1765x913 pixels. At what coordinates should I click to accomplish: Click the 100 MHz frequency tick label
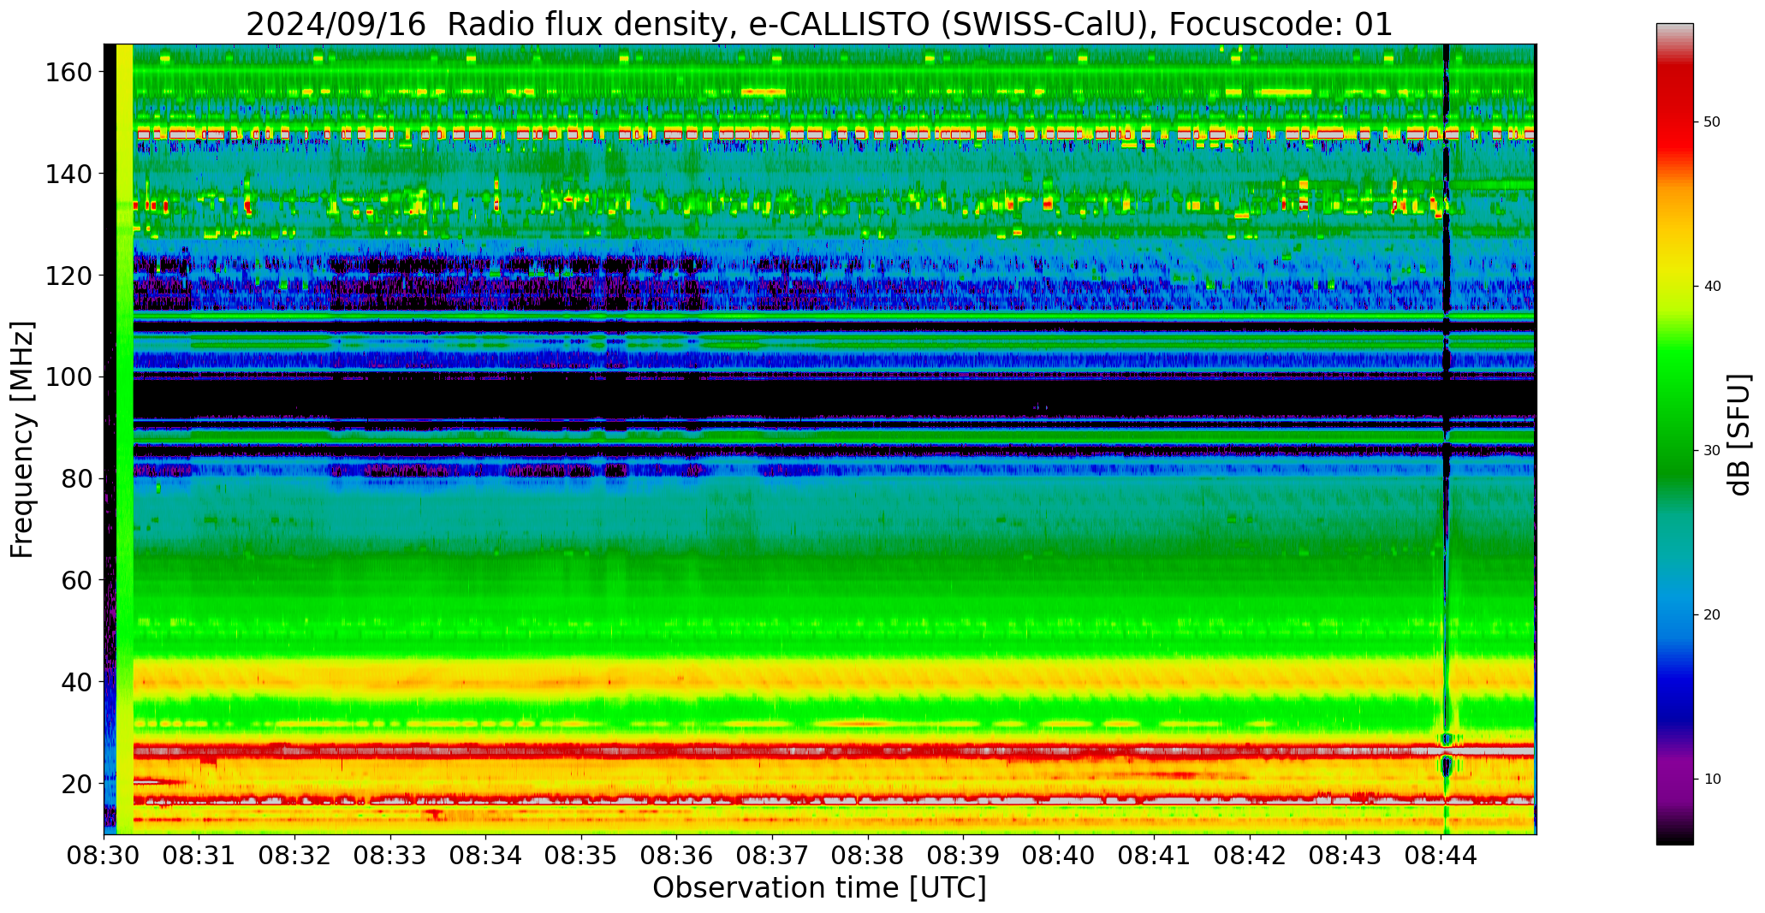pos(68,376)
